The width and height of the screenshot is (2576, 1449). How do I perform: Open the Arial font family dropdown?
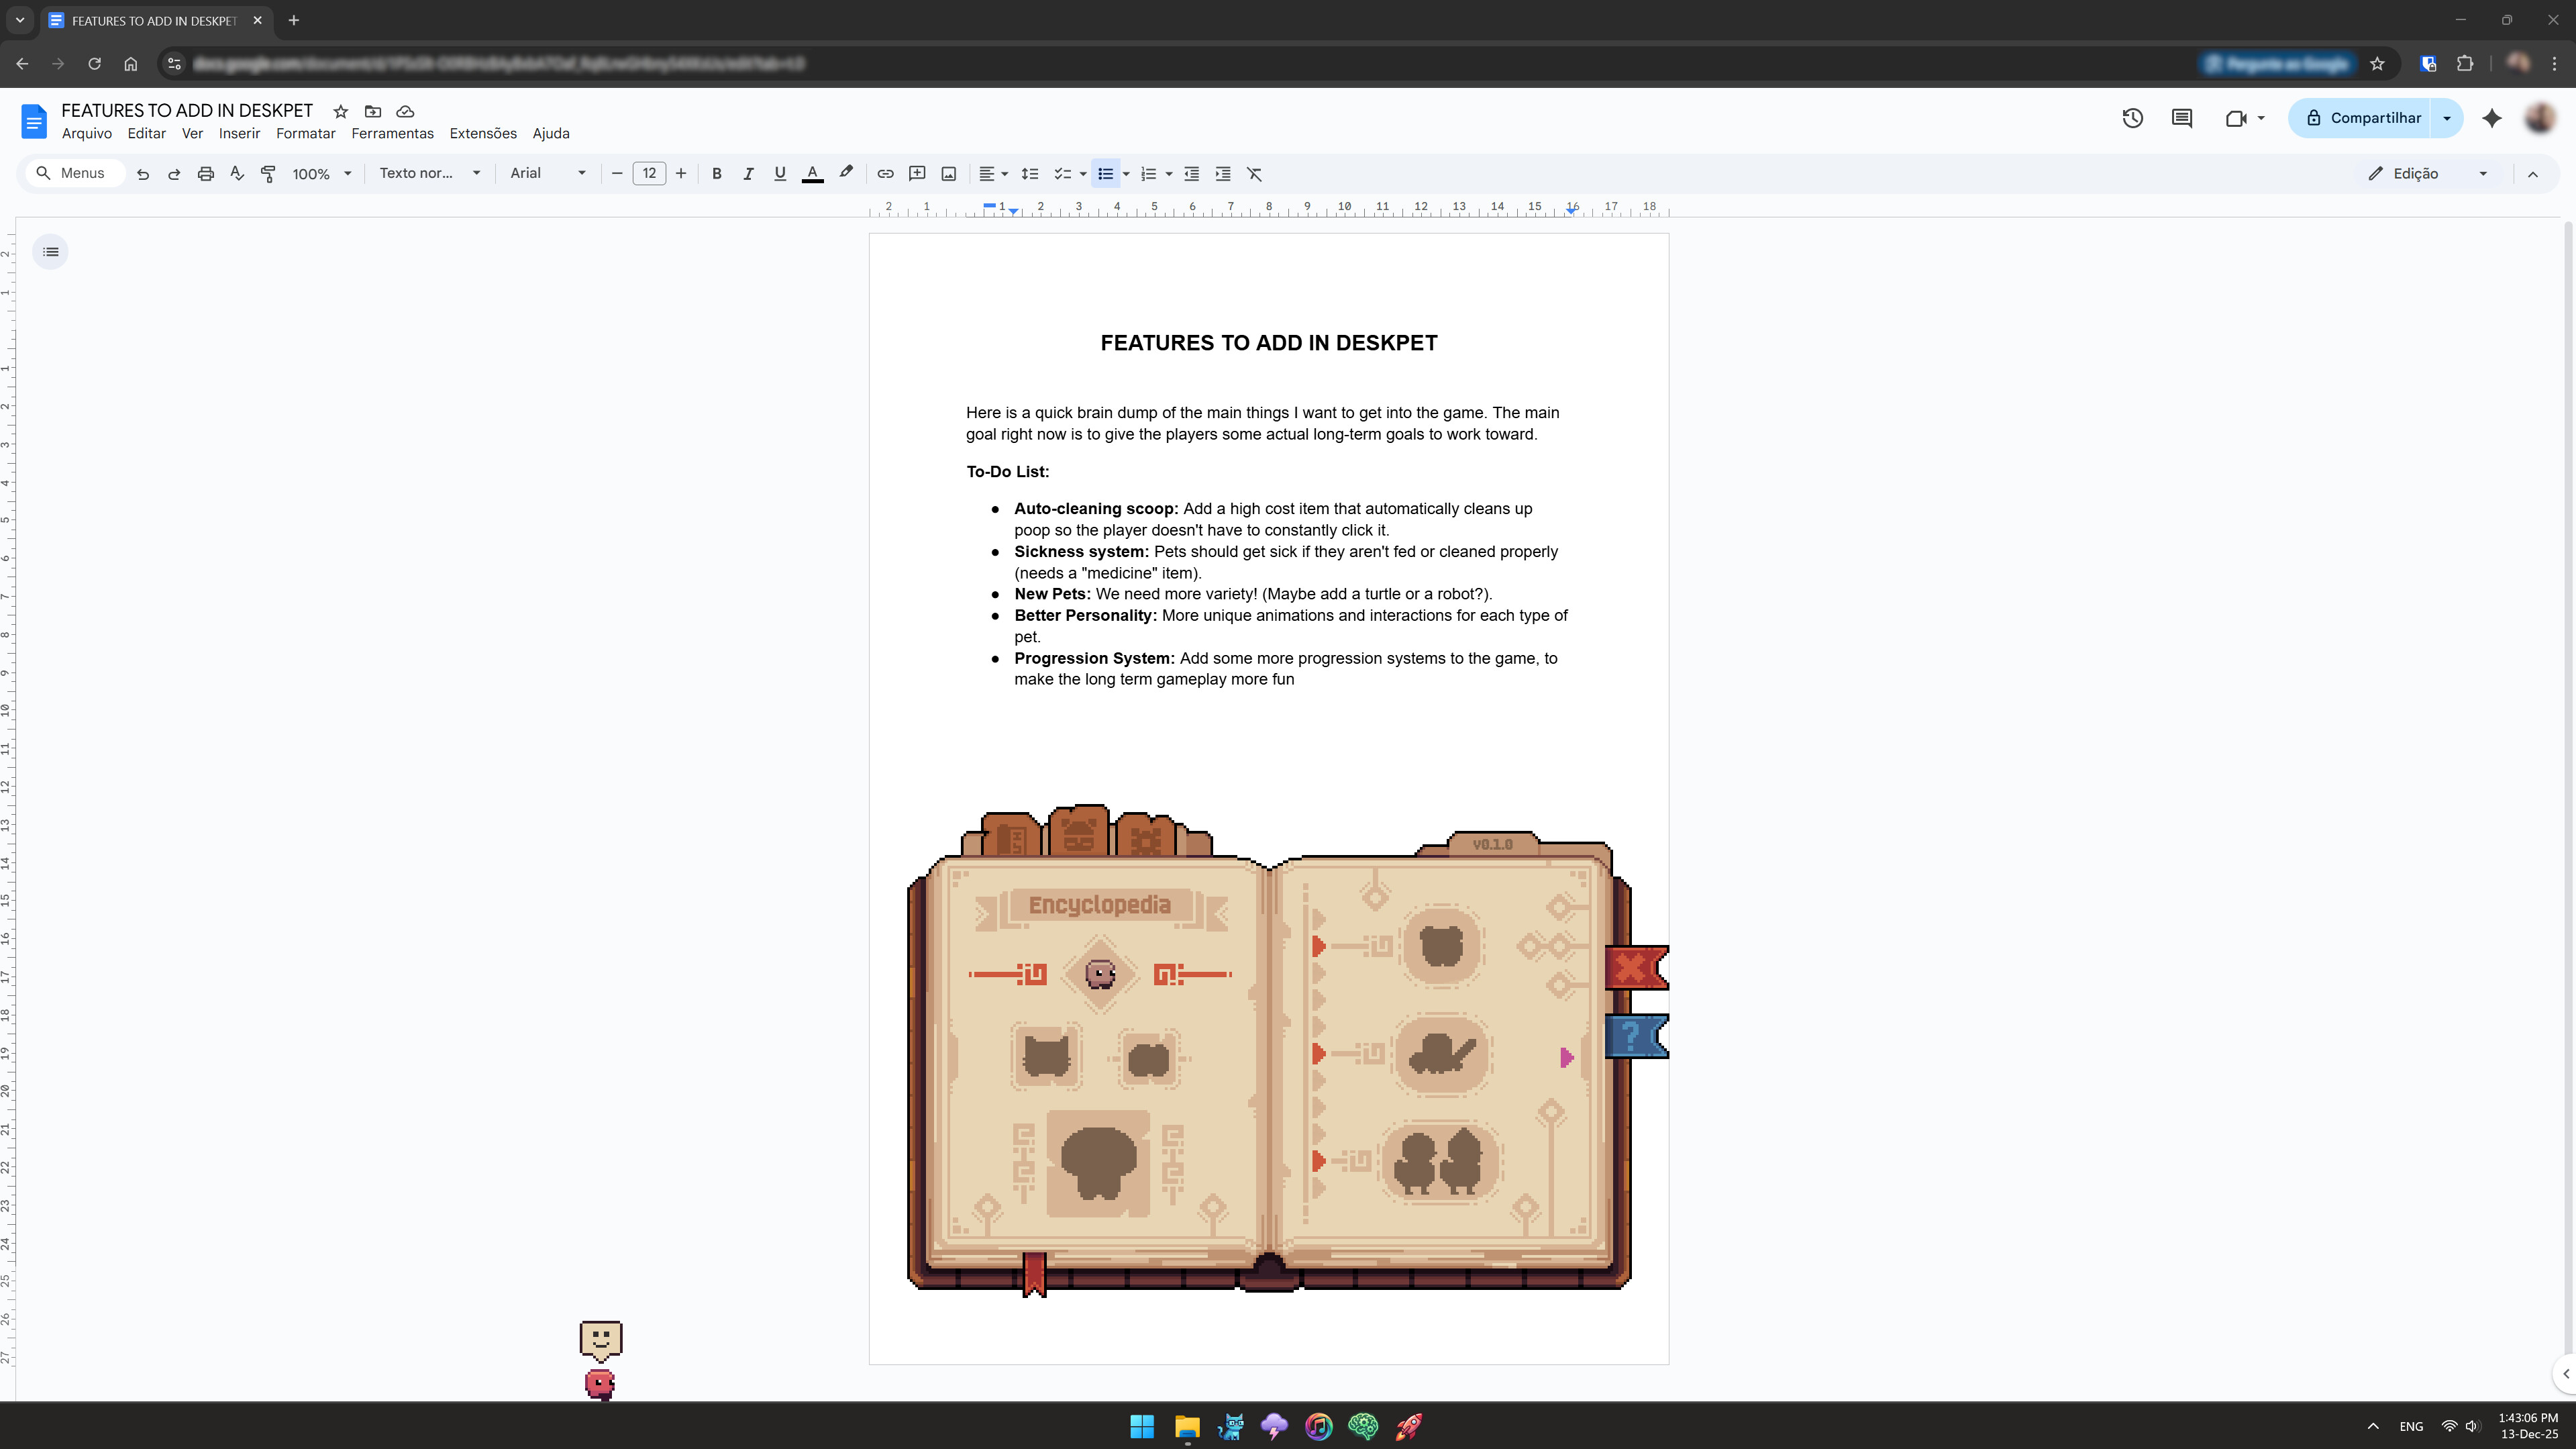pyautogui.click(x=548, y=173)
